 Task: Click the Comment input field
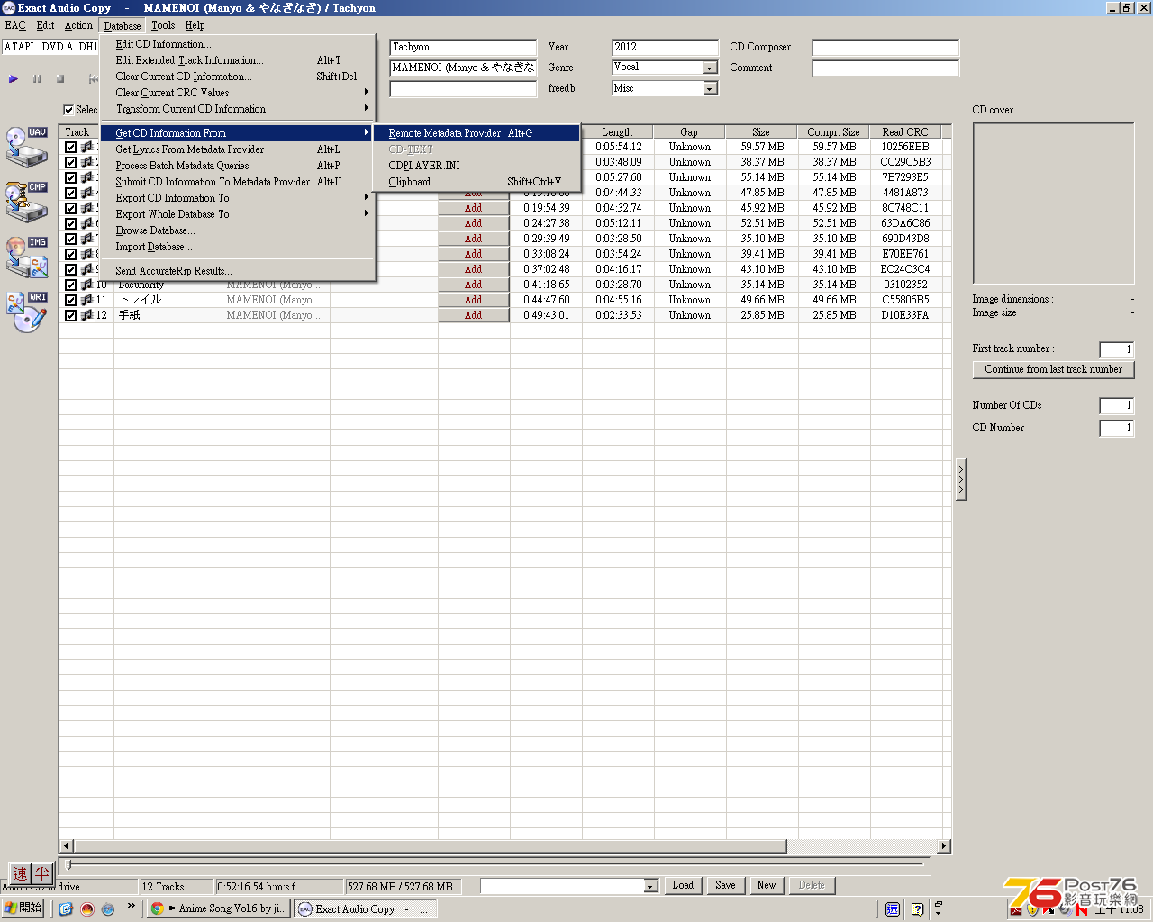tap(885, 68)
